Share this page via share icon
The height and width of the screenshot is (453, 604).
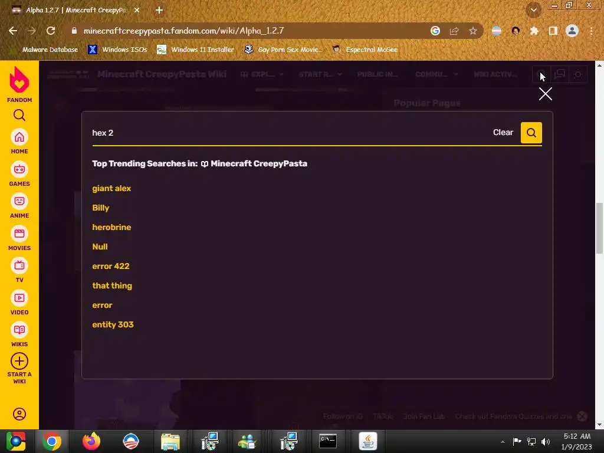click(x=454, y=31)
